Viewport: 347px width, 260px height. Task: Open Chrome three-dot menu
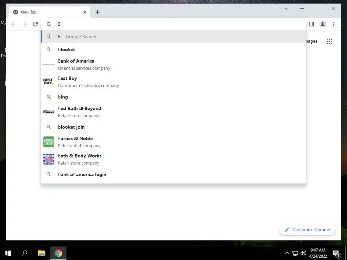(x=333, y=24)
